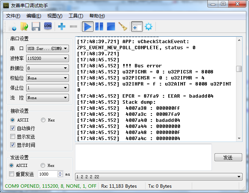
Task: Open the 工具(T) menu
Action: pos(76,16)
